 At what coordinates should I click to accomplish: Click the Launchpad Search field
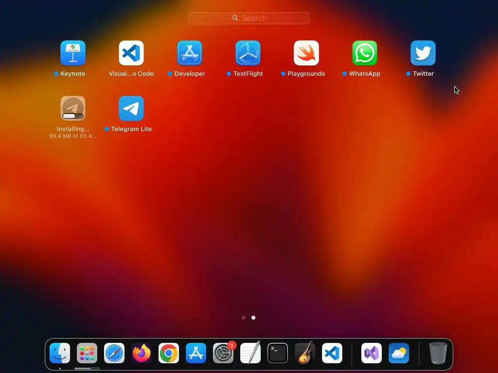click(x=249, y=18)
